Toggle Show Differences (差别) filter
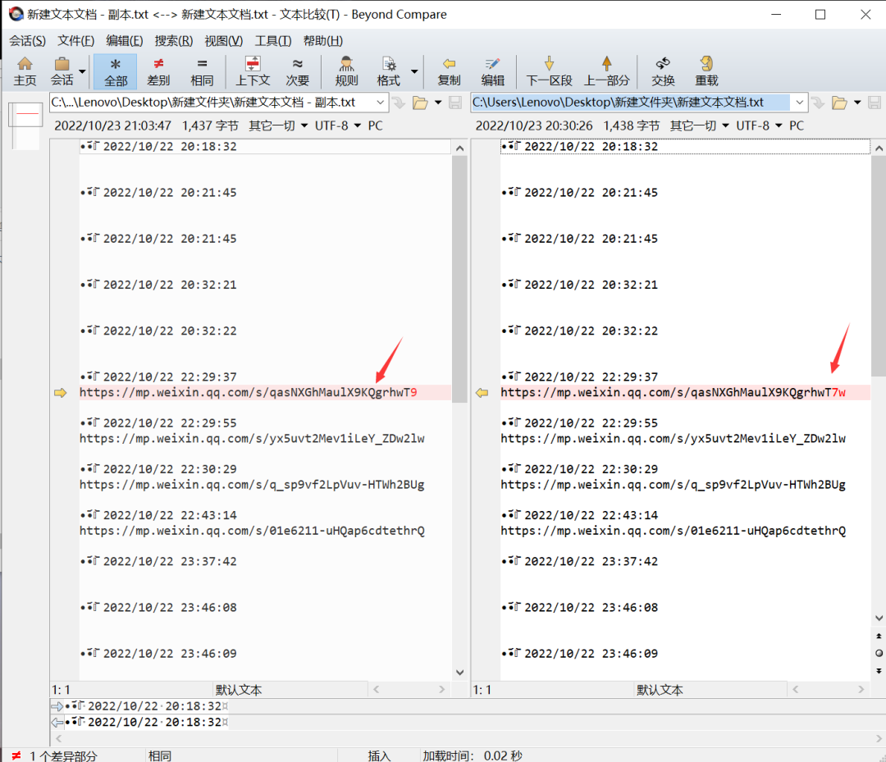Screen dimensions: 886x762 pos(158,71)
